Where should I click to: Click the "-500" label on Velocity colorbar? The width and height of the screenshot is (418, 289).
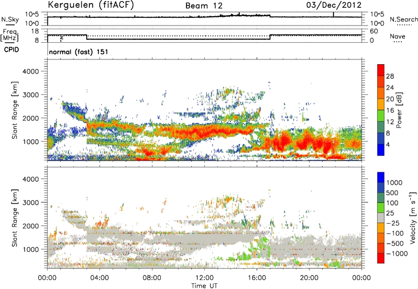[394, 244]
